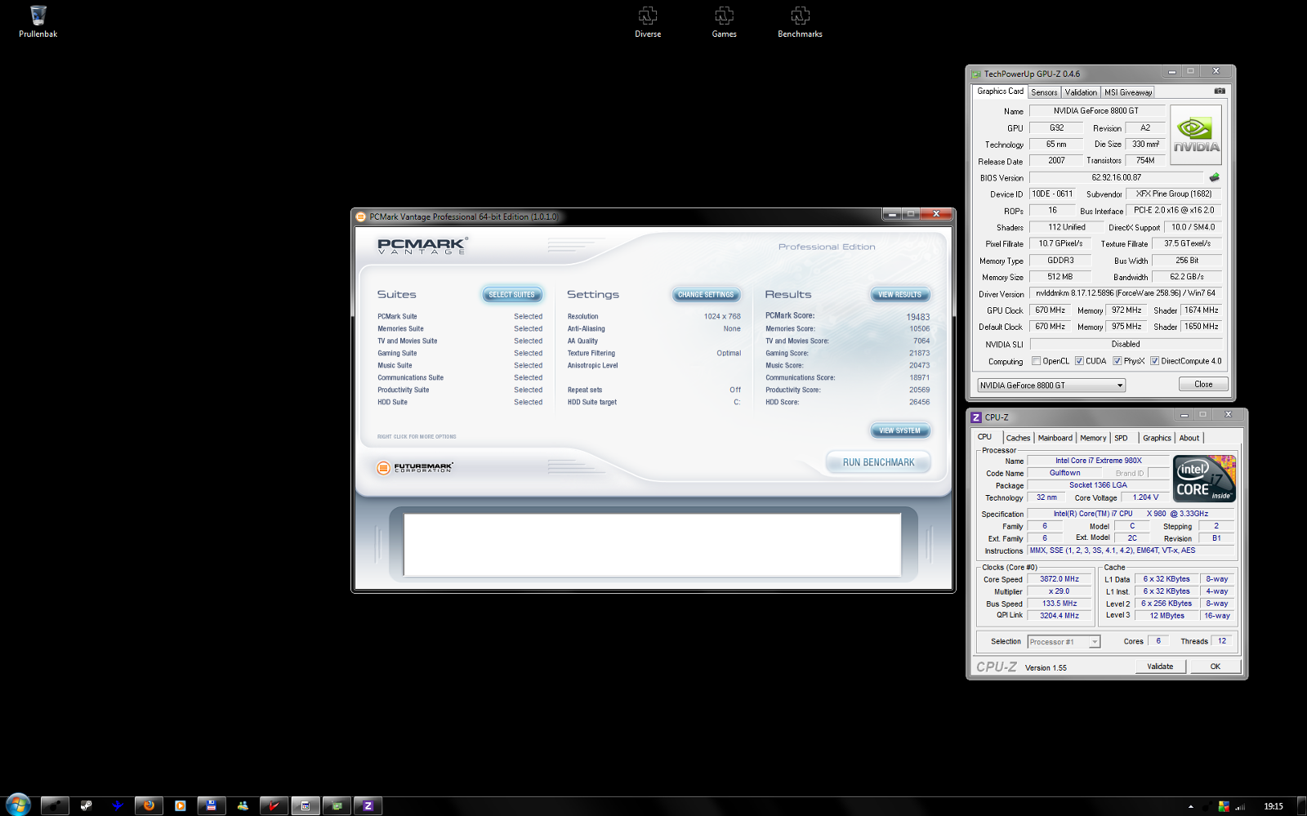
Task: Click the Intel Core i7 logo in CPU-Z
Action: point(1205,479)
